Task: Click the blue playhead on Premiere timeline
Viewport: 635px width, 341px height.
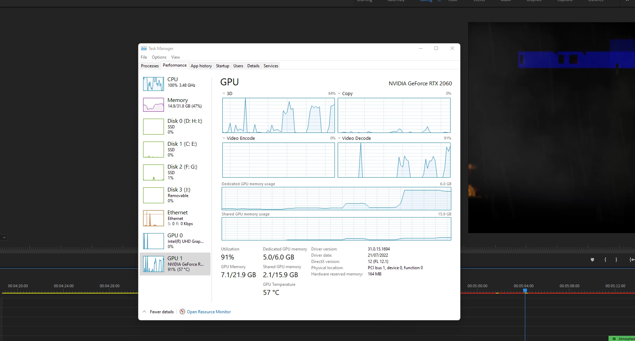Action: [525, 291]
